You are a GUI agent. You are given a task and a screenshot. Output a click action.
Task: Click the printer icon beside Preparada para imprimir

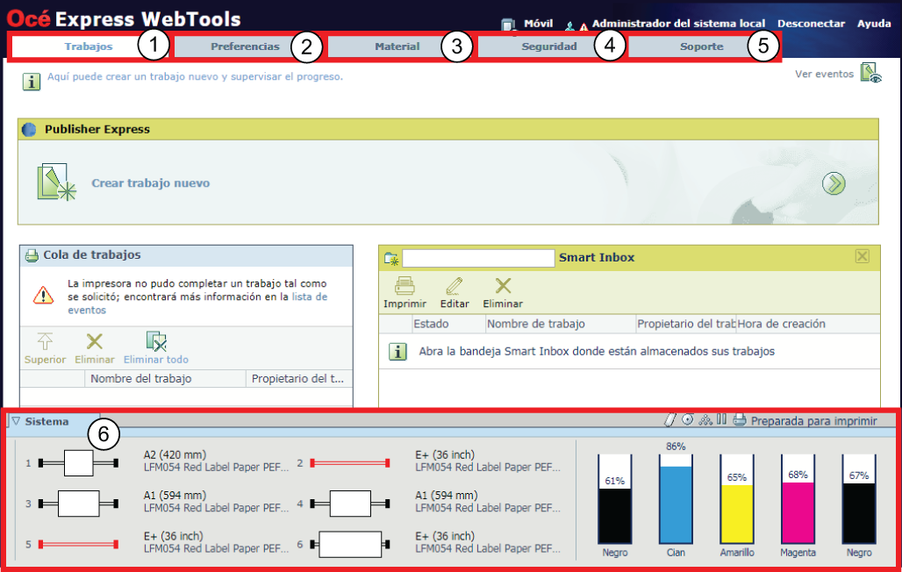[x=740, y=420]
